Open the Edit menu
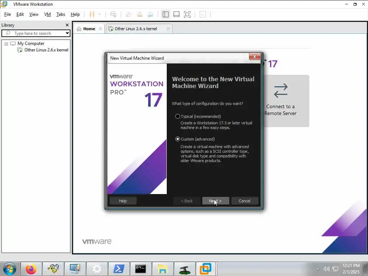This screenshot has height=276, width=368. tap(20, 14)
